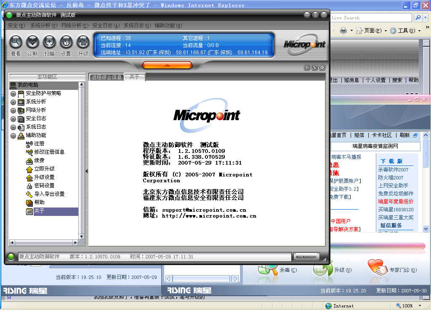Open 专家门诊(O) in the Rising window
Image resolution: width=431 pixels, height=310 pixels.
[393, 268]
